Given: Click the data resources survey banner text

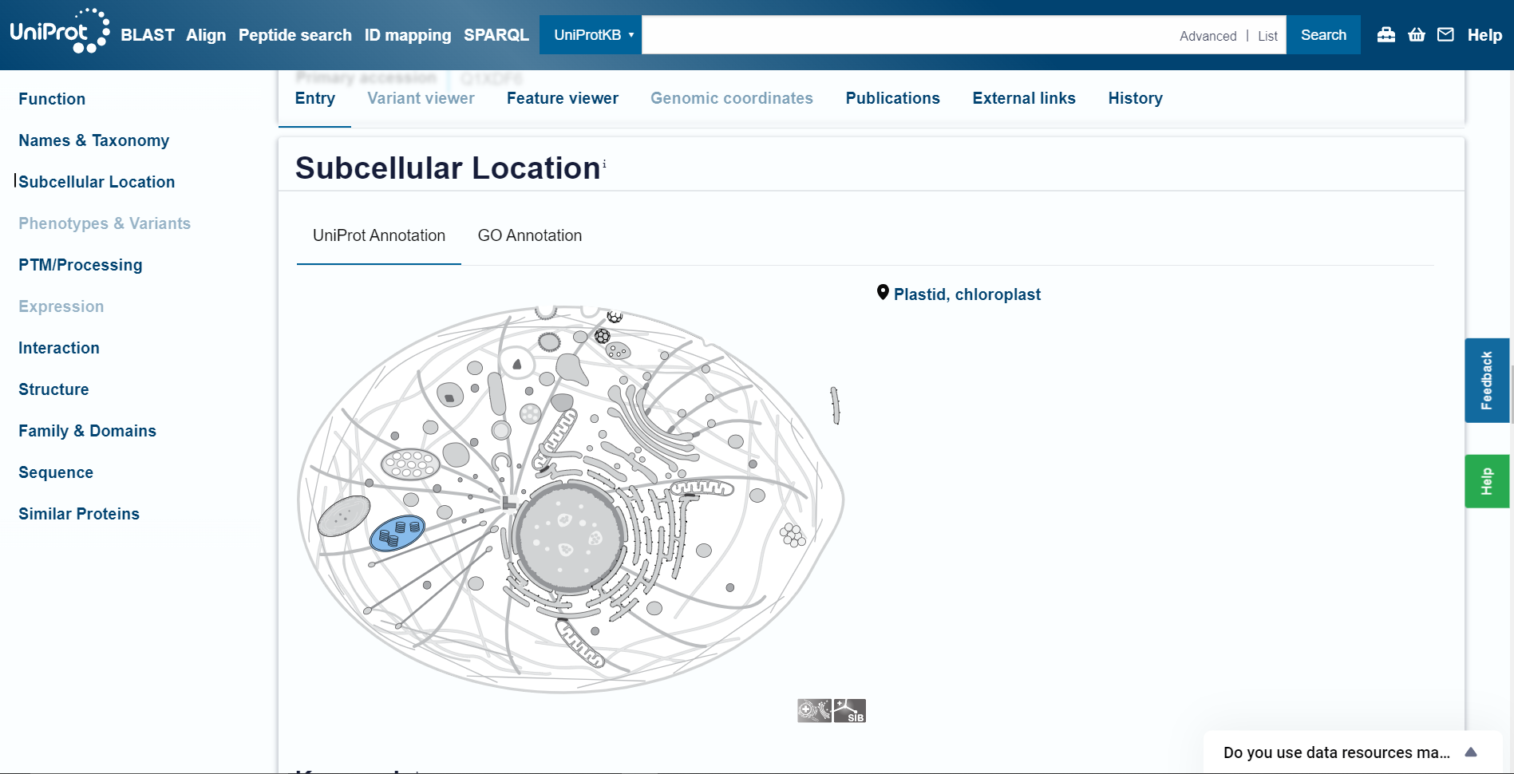Looking at the screenshot, I should tap(1337, 752).
